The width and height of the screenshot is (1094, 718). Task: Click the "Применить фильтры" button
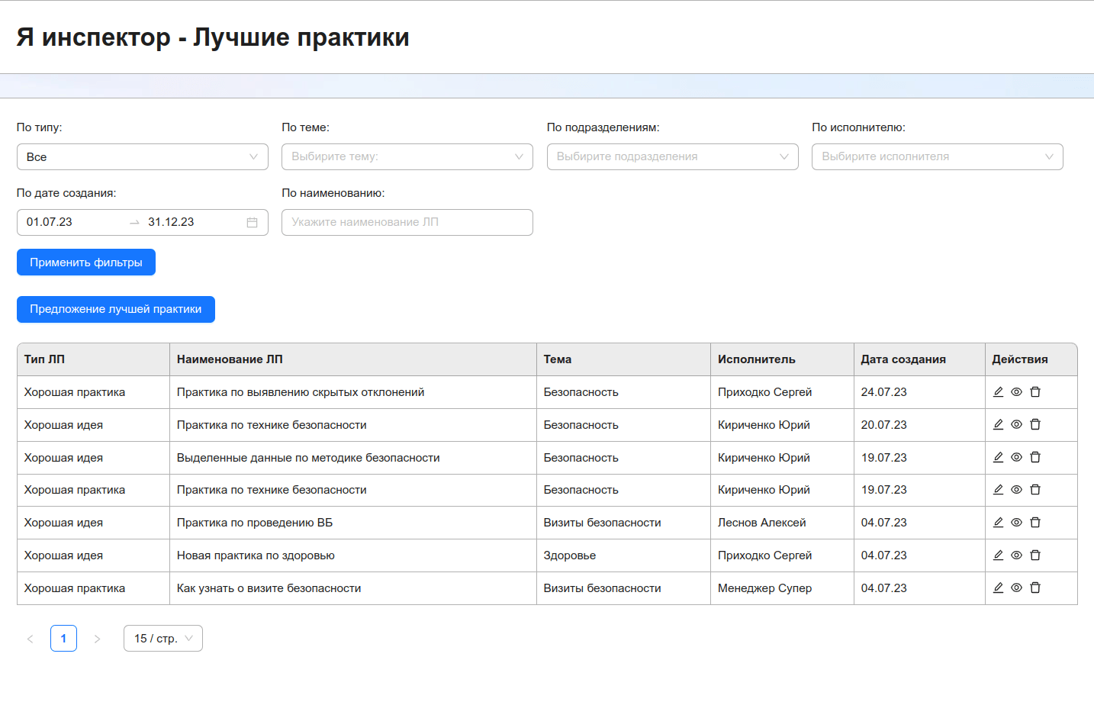click(x=86, y=262)
